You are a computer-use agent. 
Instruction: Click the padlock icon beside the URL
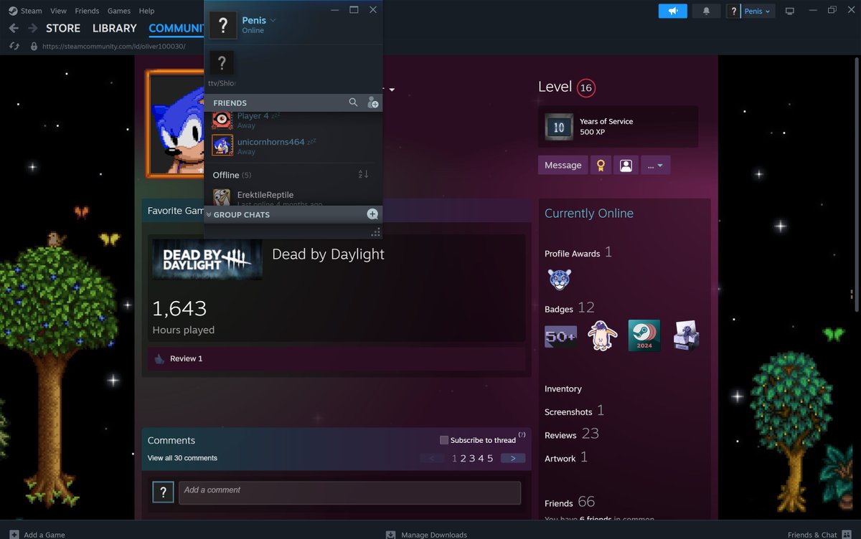(x=34, y=46)
